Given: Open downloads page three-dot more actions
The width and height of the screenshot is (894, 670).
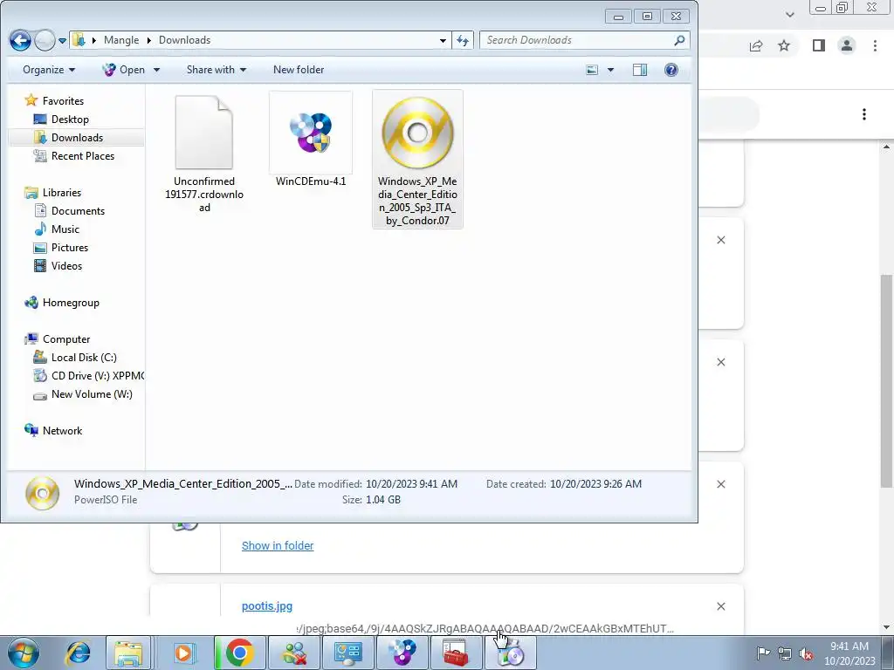Looking at the screenshot, I should pos(863,114).
